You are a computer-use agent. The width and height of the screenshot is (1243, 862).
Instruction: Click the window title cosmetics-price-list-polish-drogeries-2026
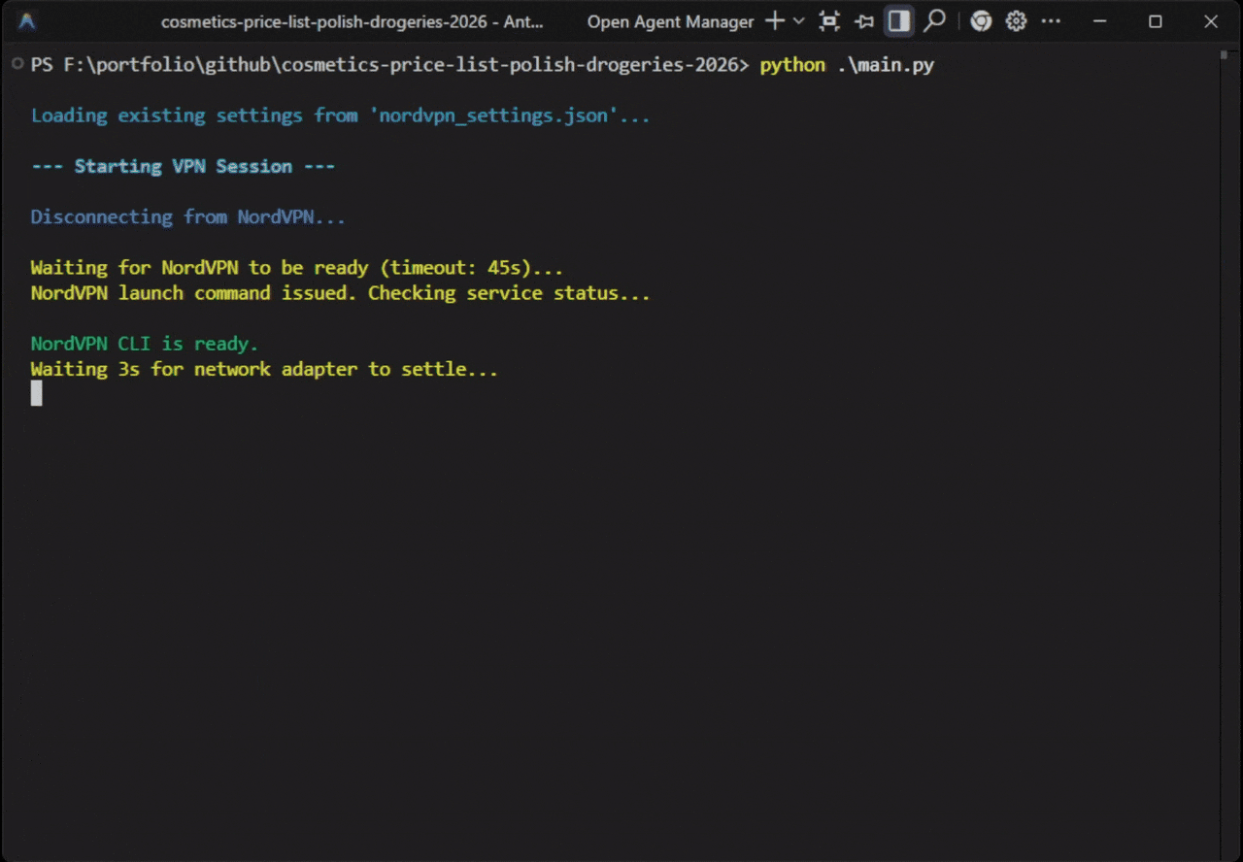[352, 21]
